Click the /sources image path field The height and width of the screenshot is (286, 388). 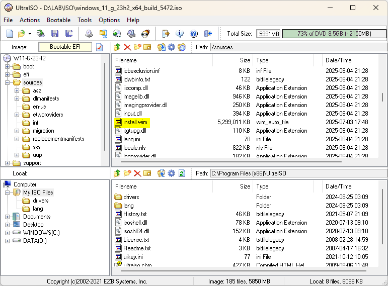pos(298,47)
